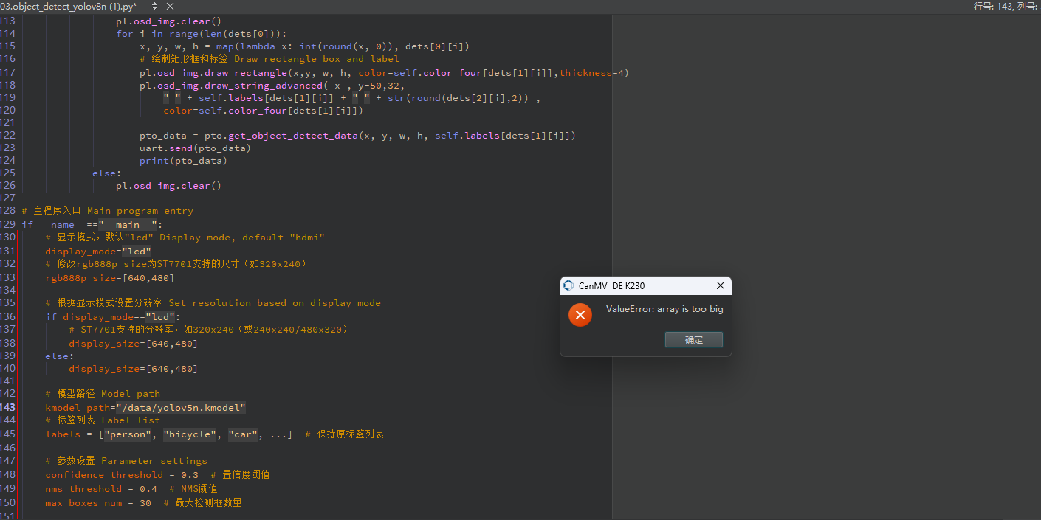Click the 确定 button in the error dialog
1041x520 pixels.
693,339
